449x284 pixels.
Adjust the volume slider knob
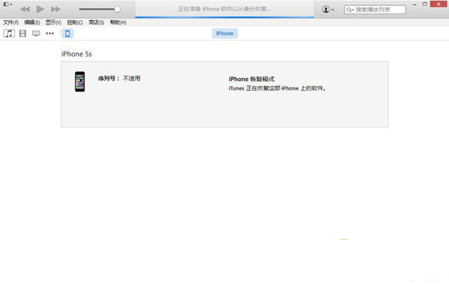[117, 9]
